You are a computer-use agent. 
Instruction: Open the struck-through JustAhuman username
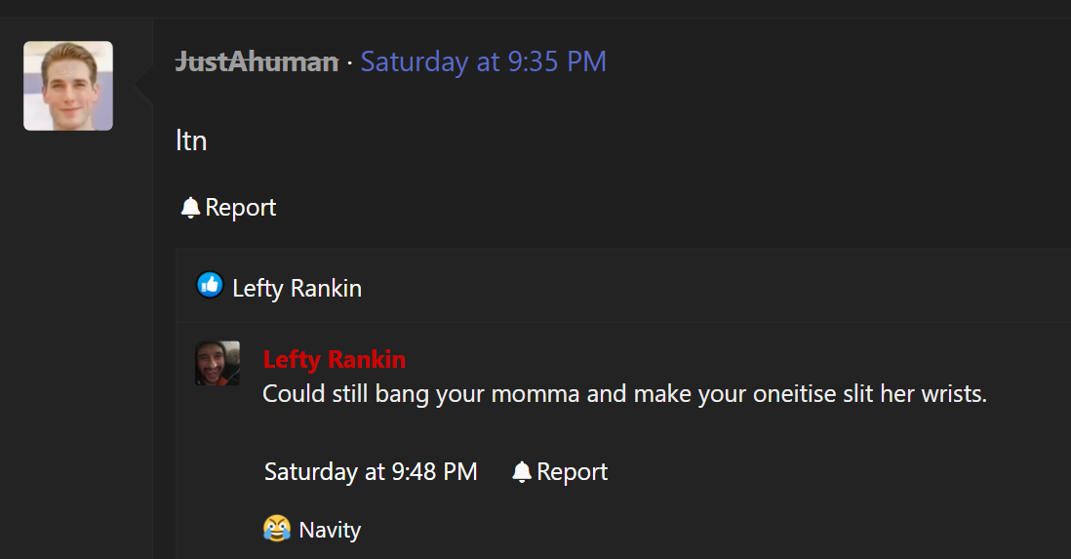click(257, 62)
